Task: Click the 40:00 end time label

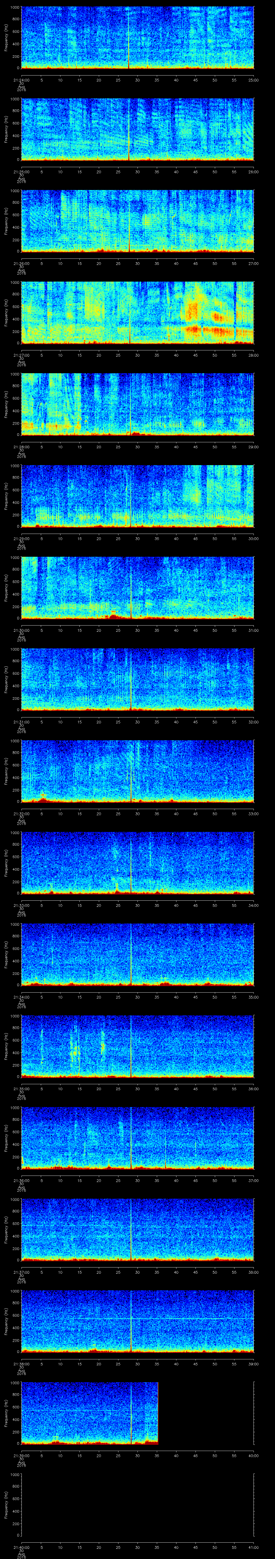Action: 254,1456
